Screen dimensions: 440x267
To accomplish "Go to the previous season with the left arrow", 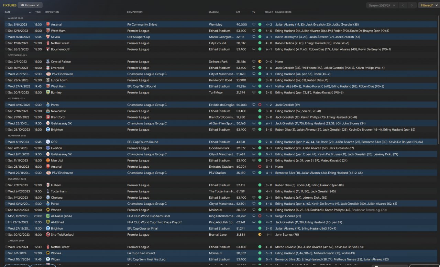I will point(403,5).
